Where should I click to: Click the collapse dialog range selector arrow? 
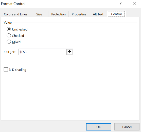coord(70,52)
